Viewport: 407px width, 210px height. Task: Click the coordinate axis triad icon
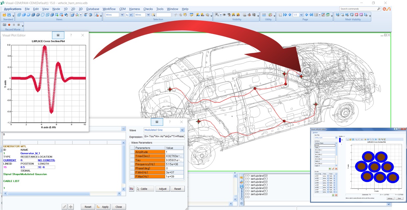coord(77,15)
